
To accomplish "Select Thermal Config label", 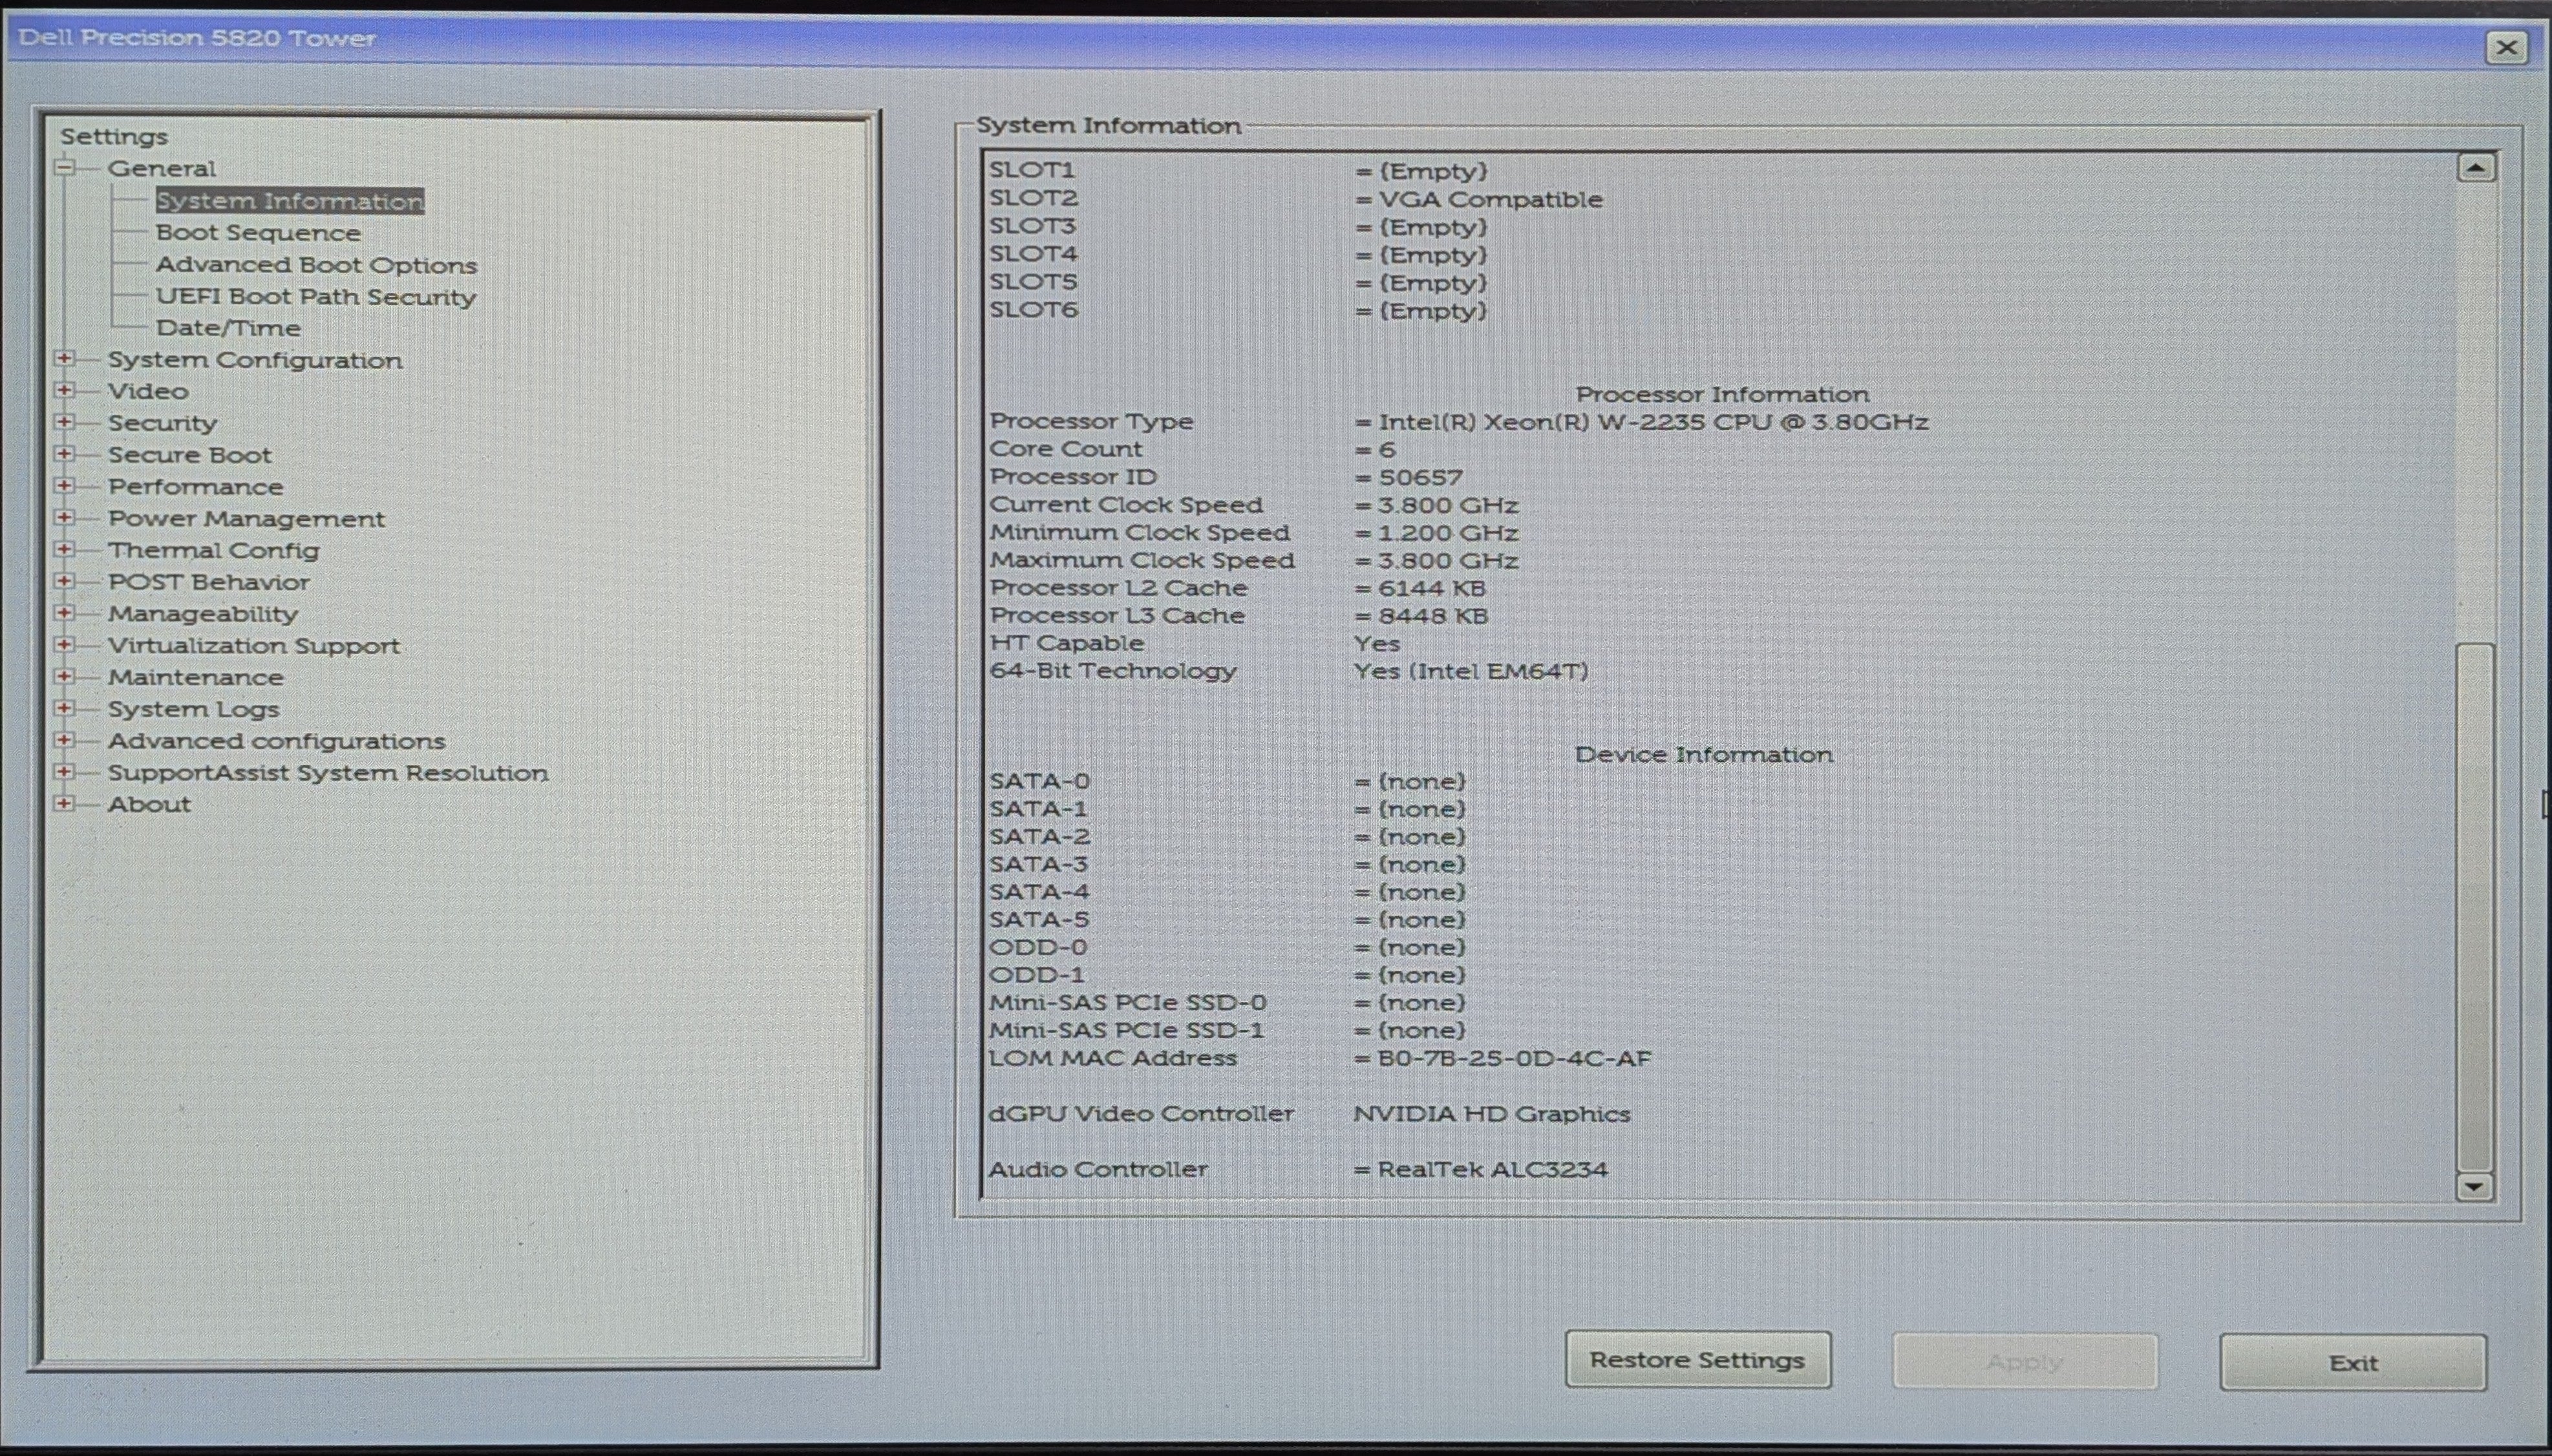I will point(214,550).
